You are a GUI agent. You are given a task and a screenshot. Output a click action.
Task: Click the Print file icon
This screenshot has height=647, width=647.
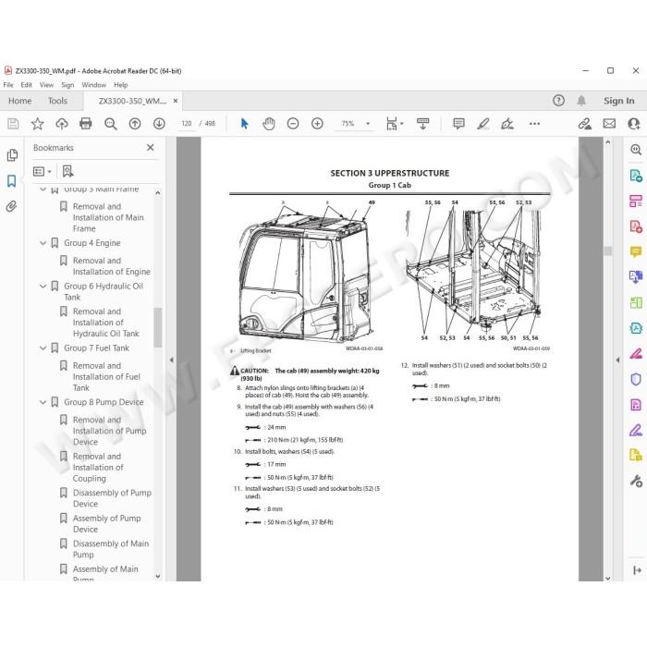point(86,123)
